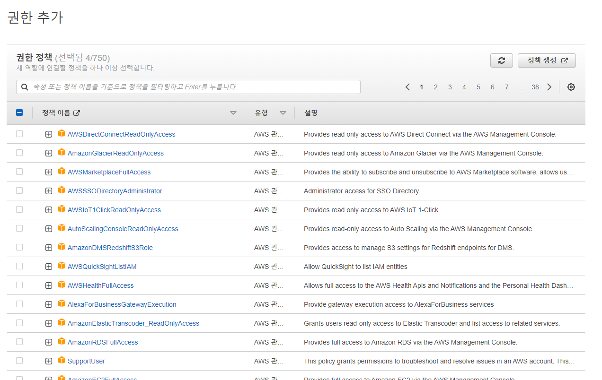Click policy box icon for AWSDirectConnectReadOnlyAccess
Image resolution: width=602 pixels, height=380 pixels.
(62, 134)
